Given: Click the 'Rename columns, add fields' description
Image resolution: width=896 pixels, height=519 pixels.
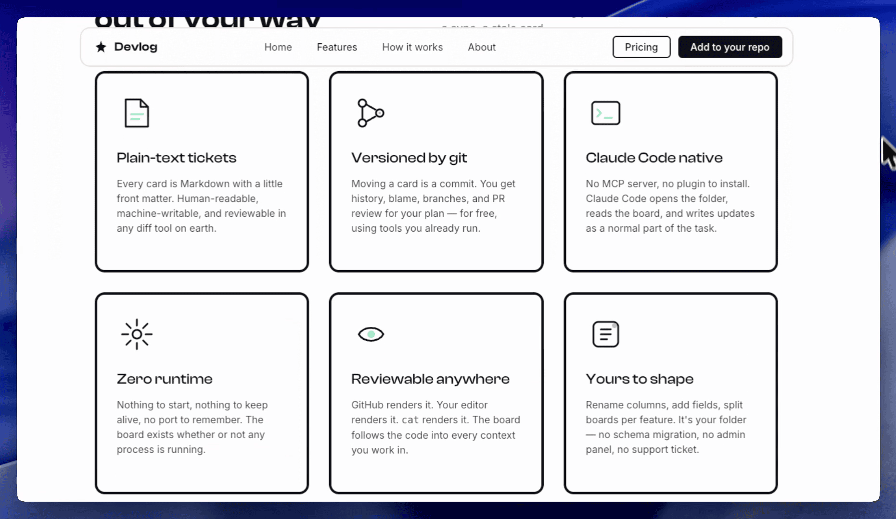Looking at the screenshot, I should click(x=666, y=427).
